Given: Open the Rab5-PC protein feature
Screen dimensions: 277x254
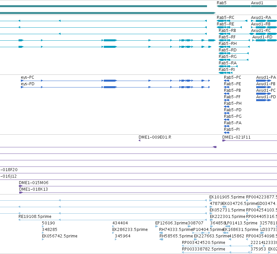Looking at the screenshot, I should point(232,77).
